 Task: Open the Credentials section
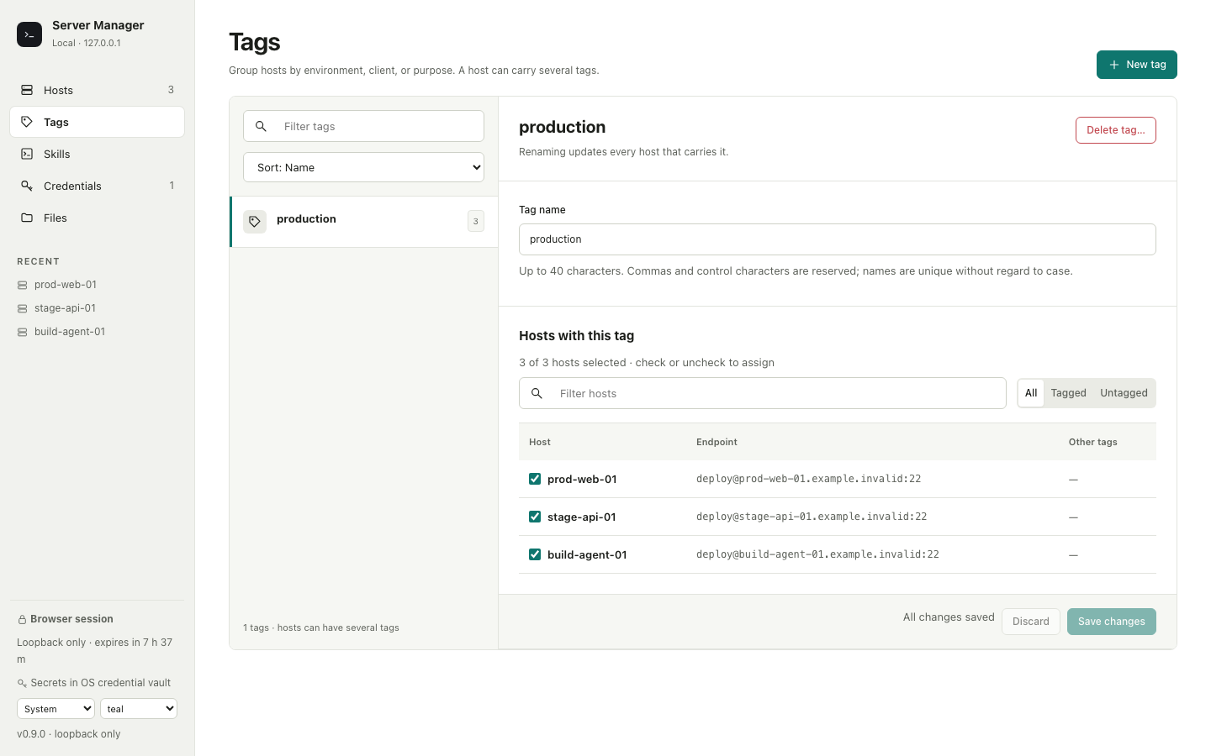click(x=97, y=186)
